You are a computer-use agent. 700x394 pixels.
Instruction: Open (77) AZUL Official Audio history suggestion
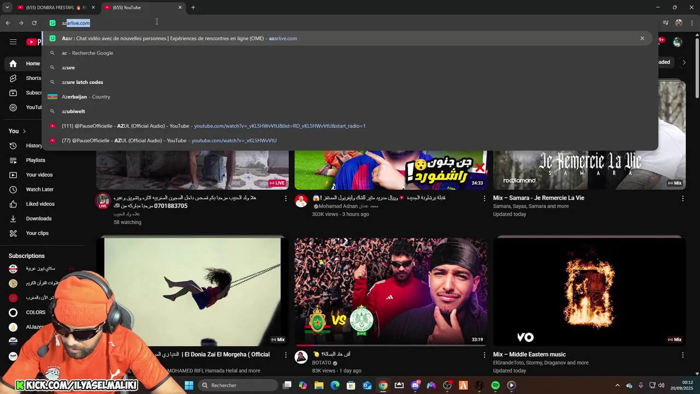click(x=350, y=141)
